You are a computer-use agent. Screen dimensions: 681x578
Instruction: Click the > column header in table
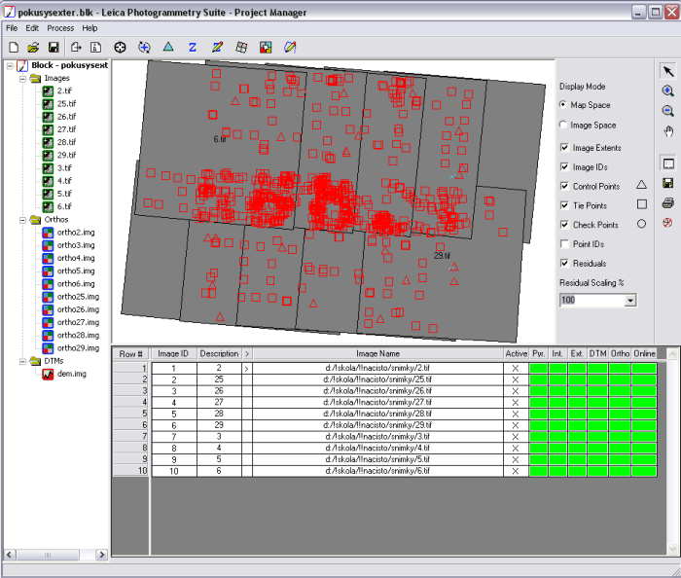tap(247, 354)
